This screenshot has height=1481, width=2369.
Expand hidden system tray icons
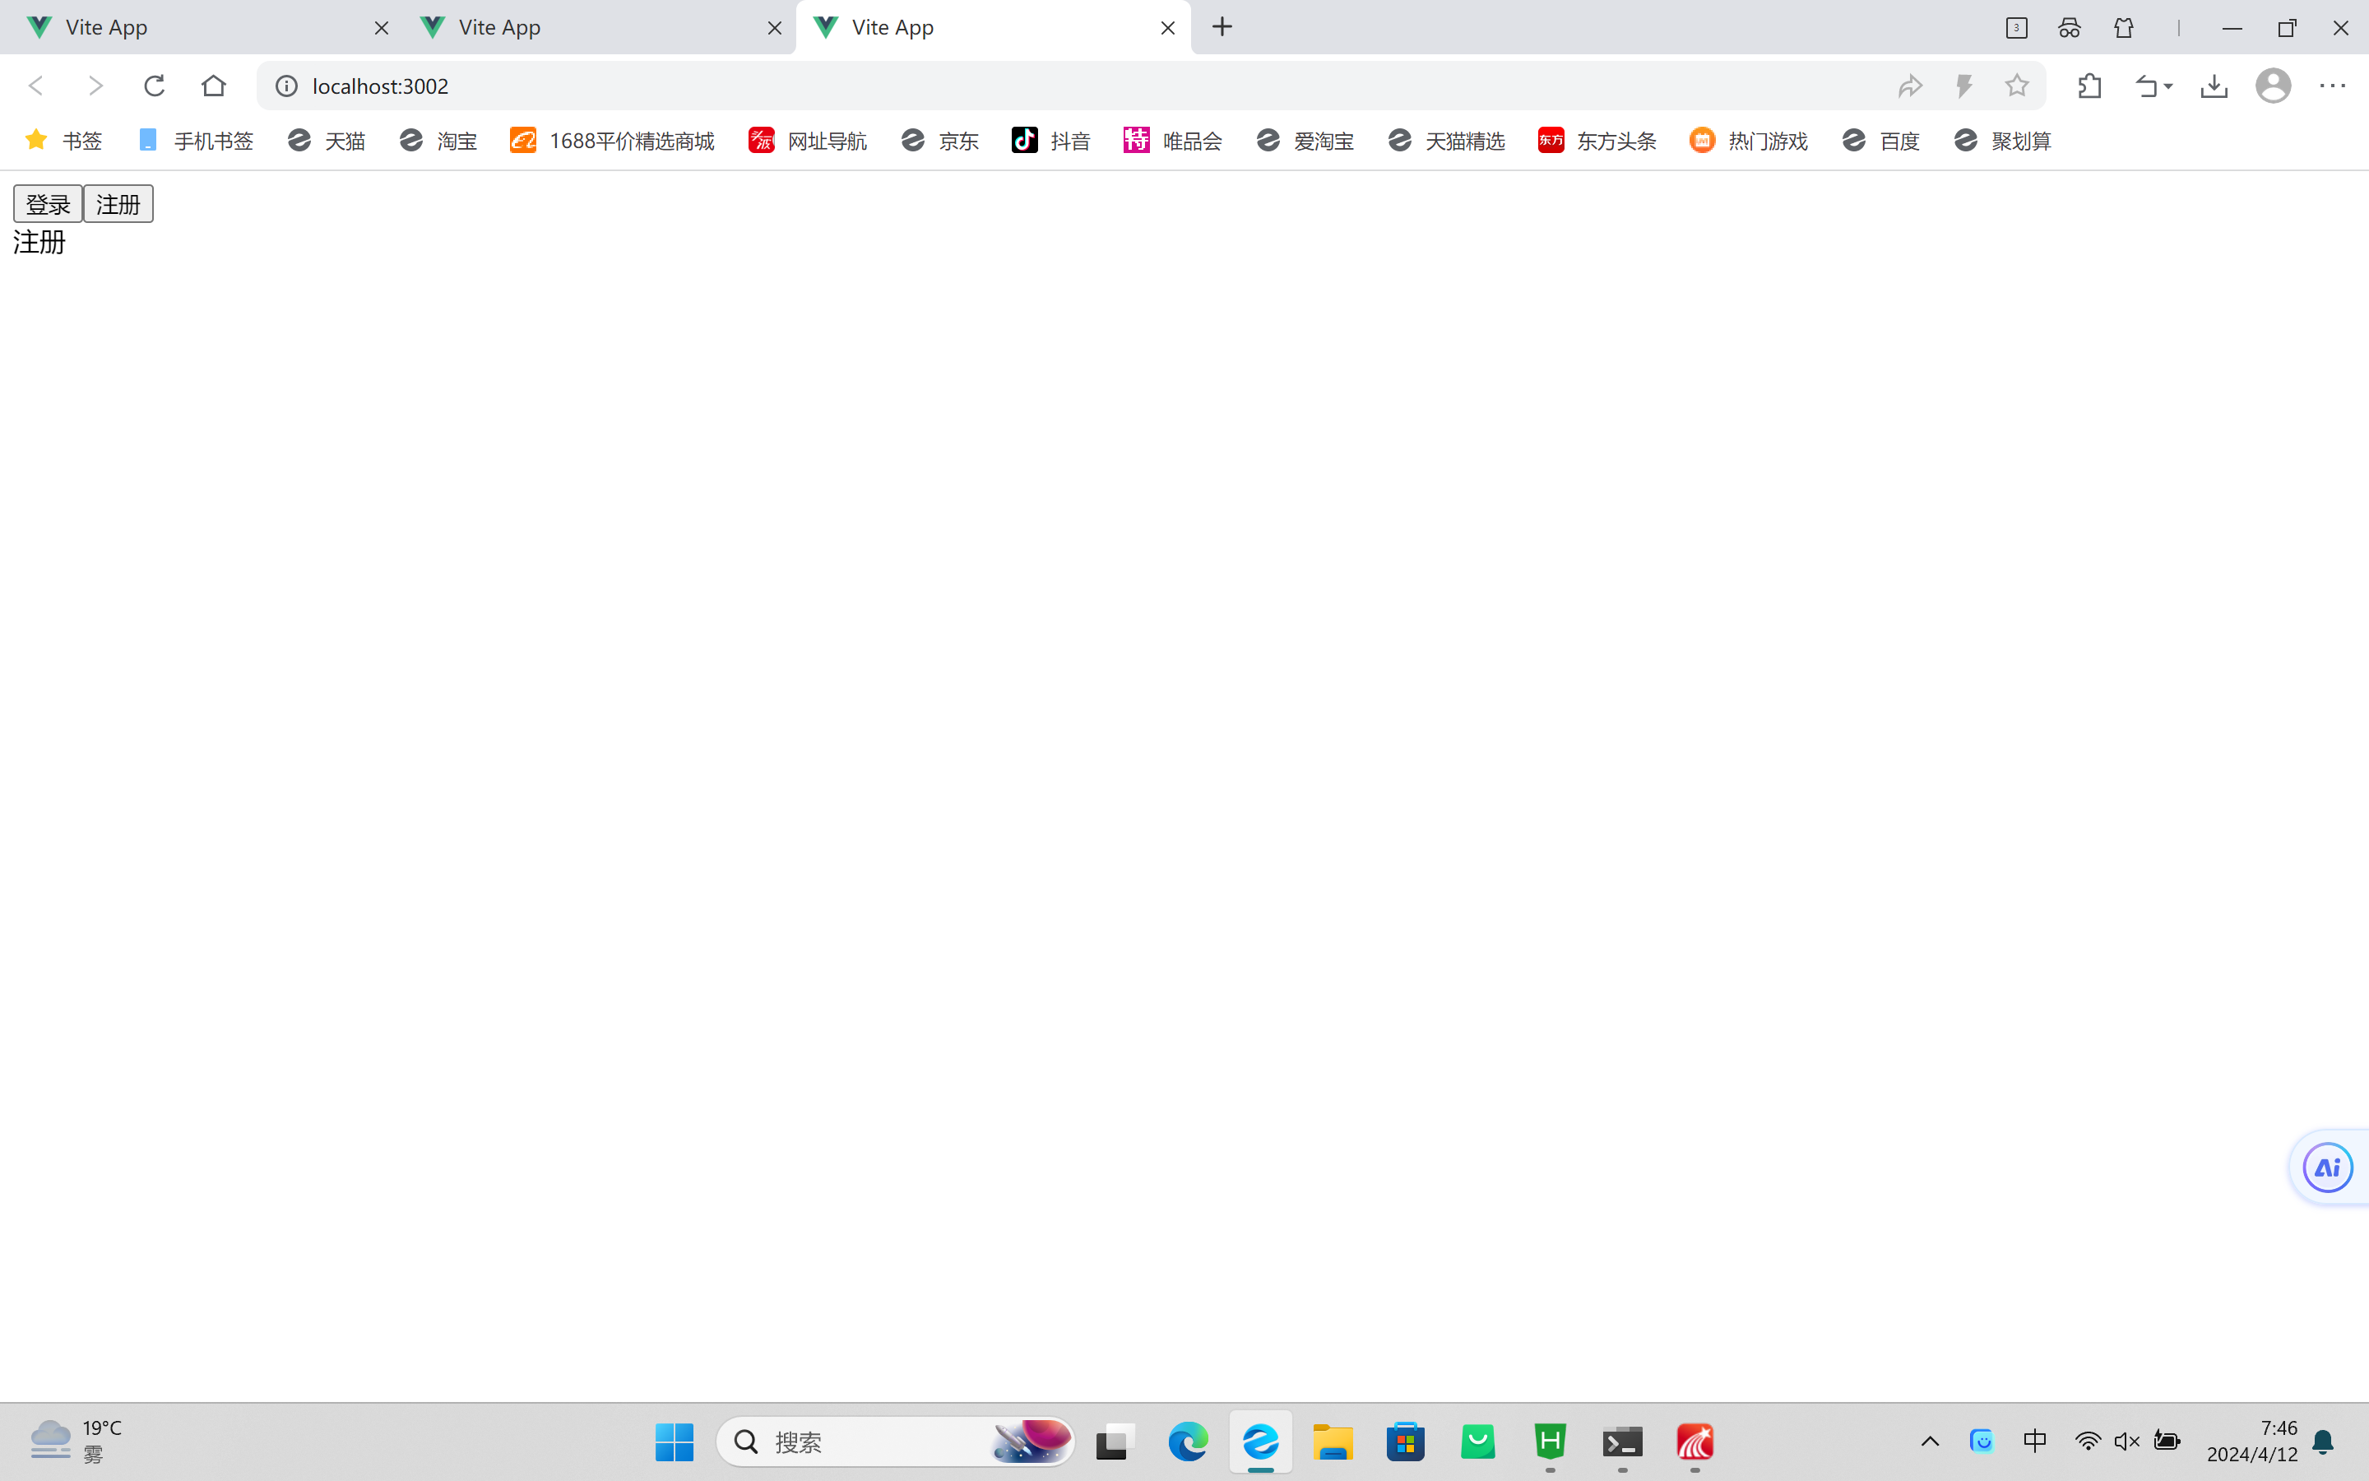[x=1928, y=1441]
